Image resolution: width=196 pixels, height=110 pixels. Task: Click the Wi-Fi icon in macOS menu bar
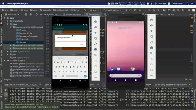(156, 4)
